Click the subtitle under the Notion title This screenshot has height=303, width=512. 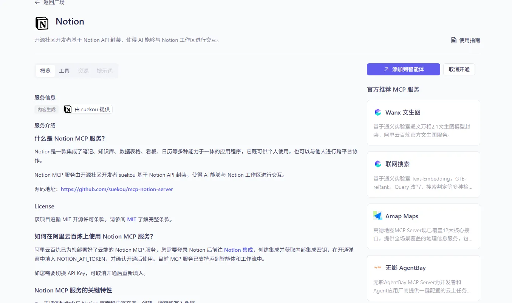coord(127,40)
